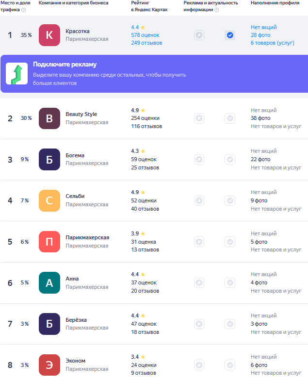
Task: Click the 'Наполнение профиля' column header
Action: (x=275, y=3)
